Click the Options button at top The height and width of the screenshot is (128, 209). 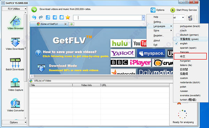(157, 10)
